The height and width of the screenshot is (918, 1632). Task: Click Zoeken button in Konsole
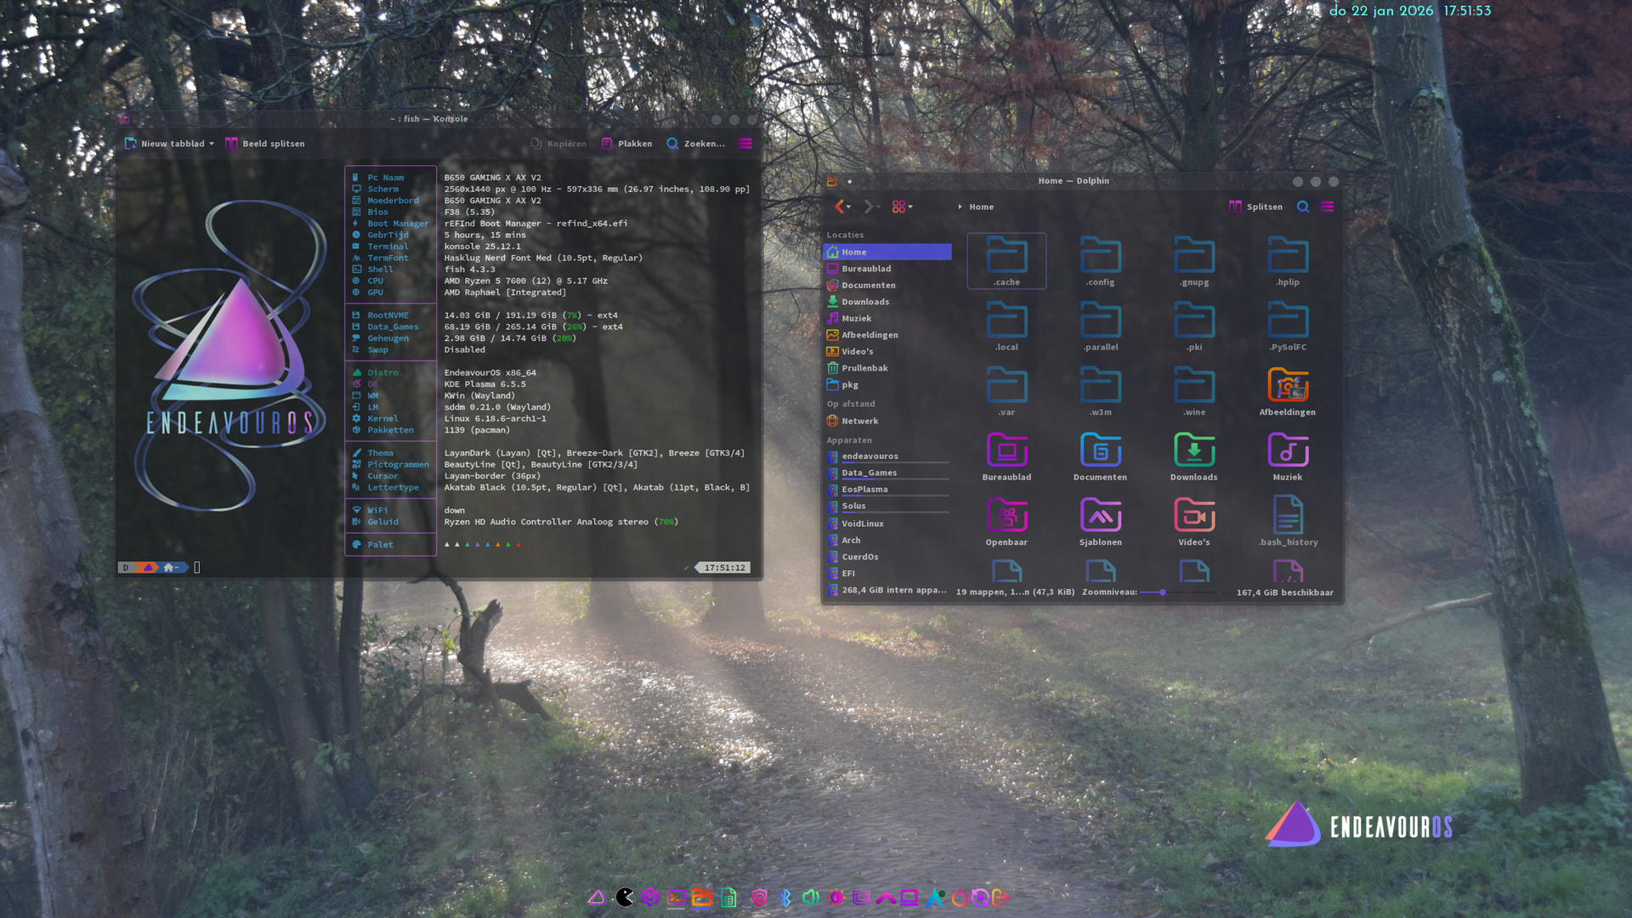[695, 144]
